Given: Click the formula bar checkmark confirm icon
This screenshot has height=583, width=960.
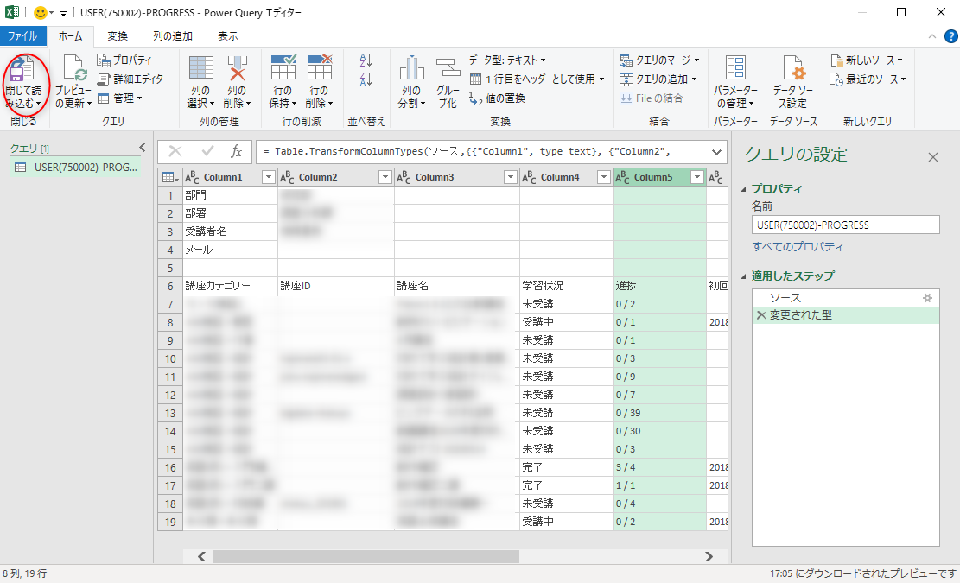Looking at the screenshot, I should 207,151.
